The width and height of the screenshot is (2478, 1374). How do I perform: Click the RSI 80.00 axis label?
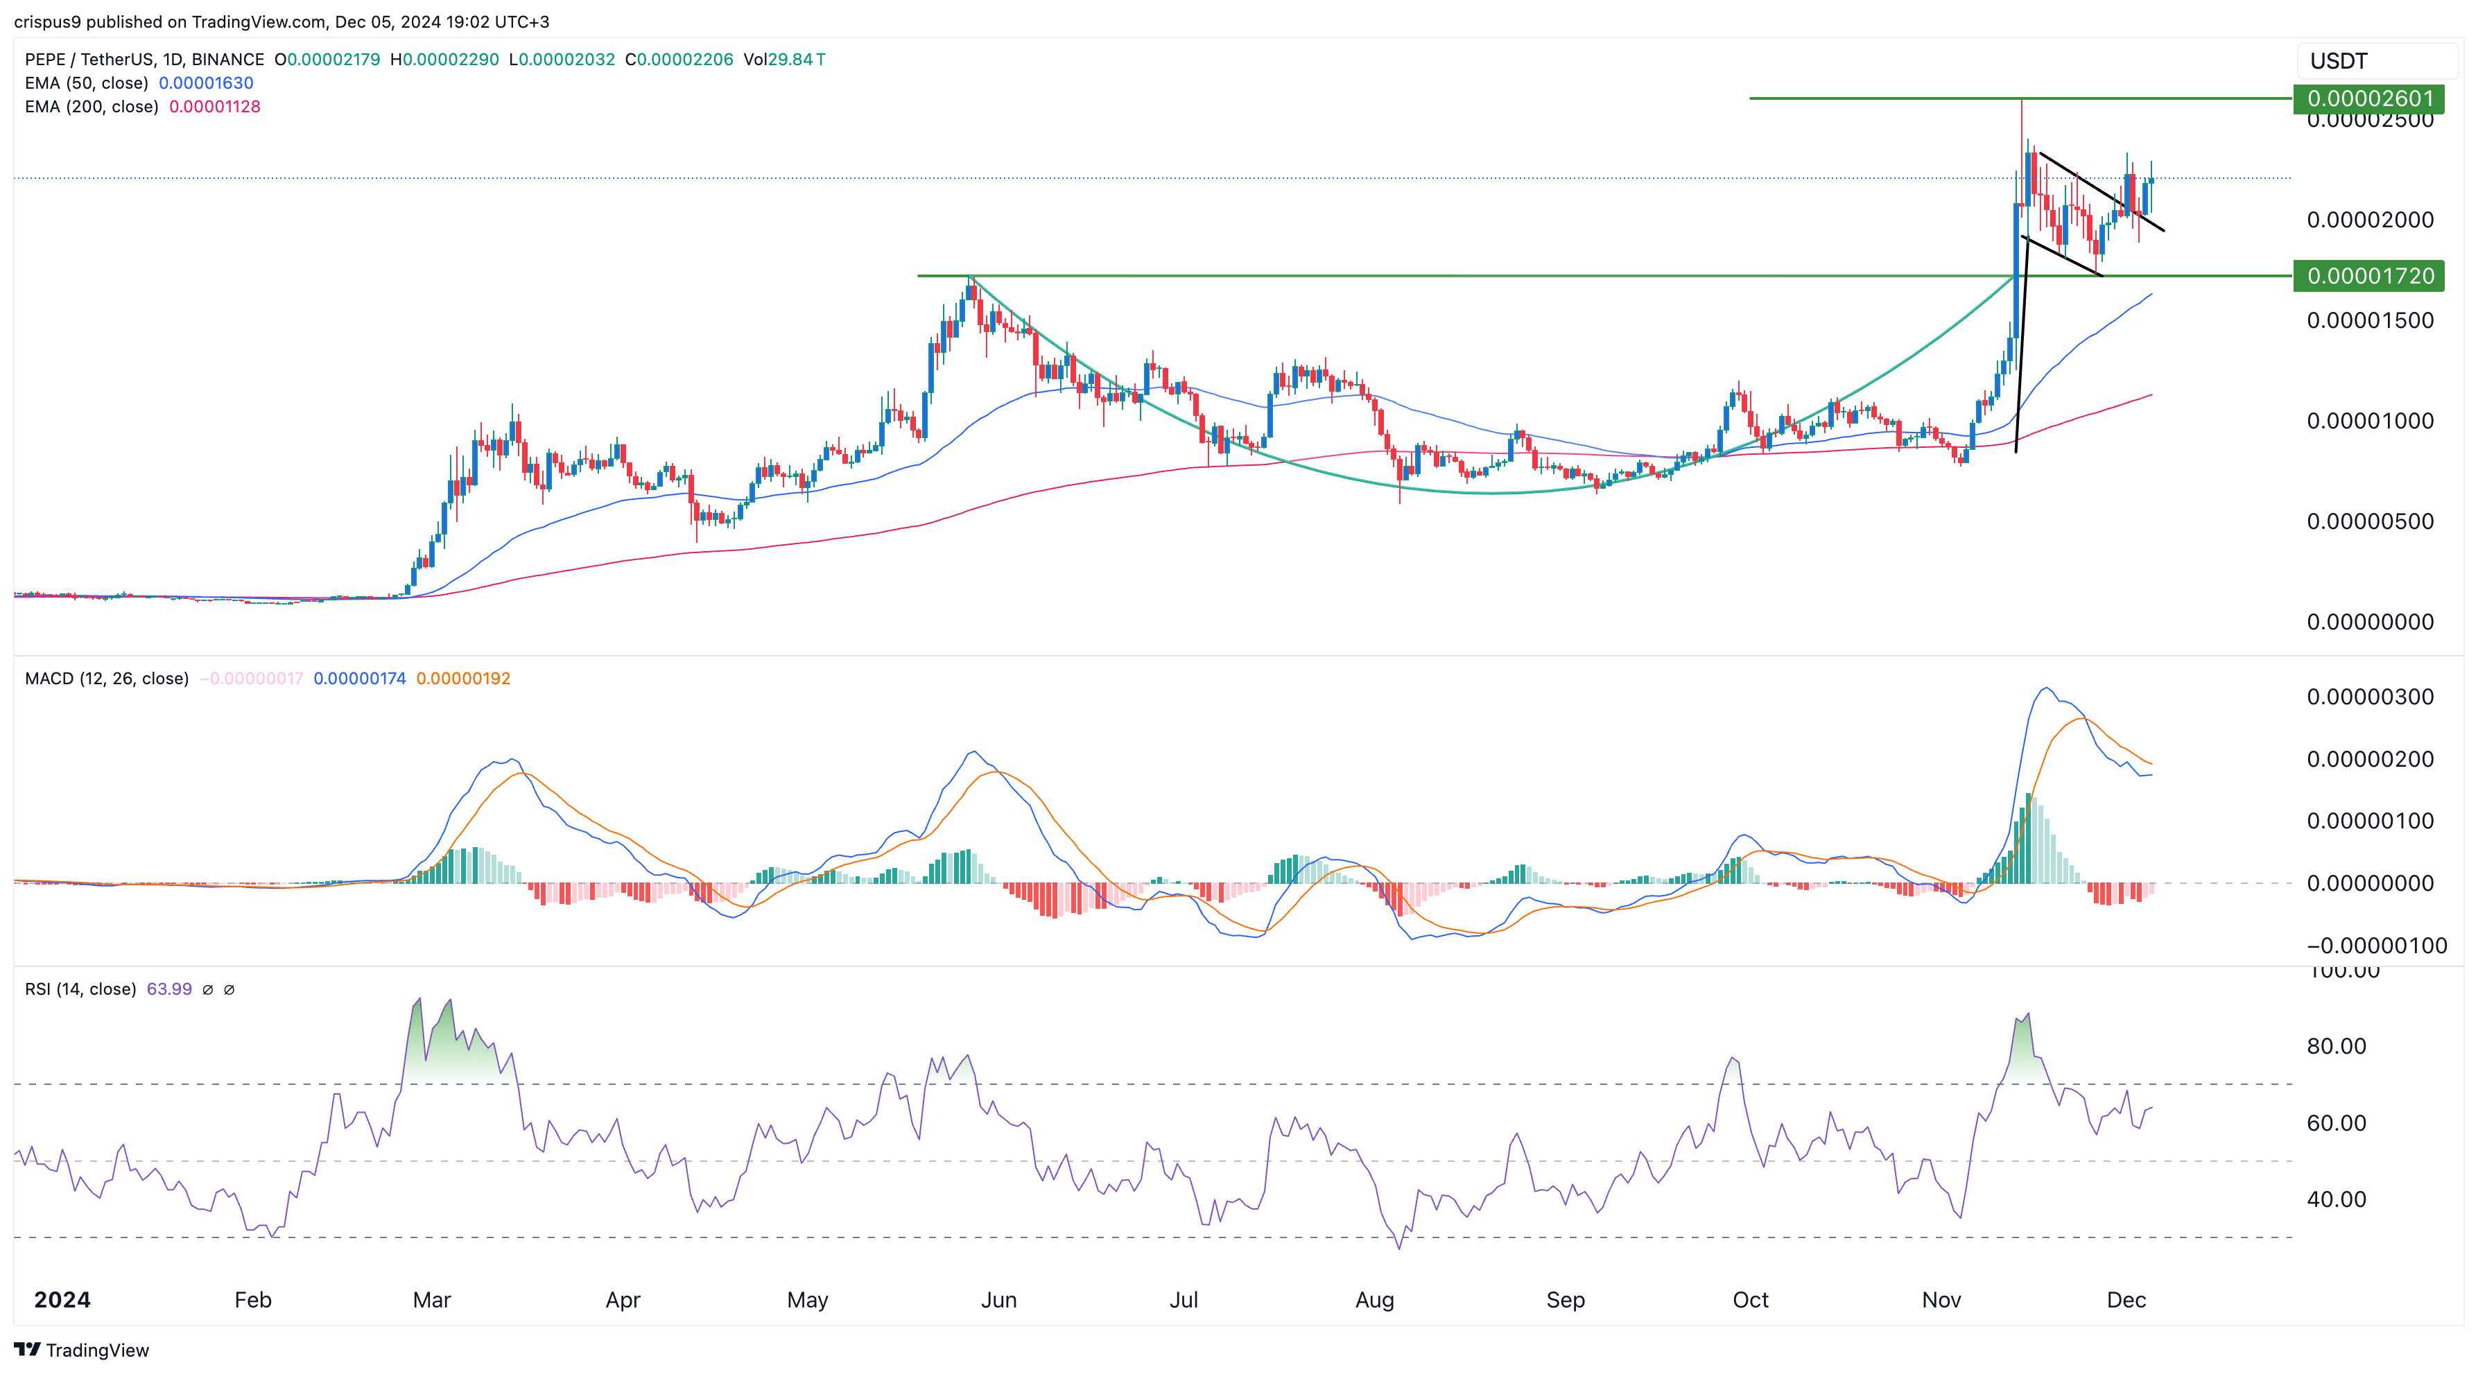click(x=2337, y=1046)
